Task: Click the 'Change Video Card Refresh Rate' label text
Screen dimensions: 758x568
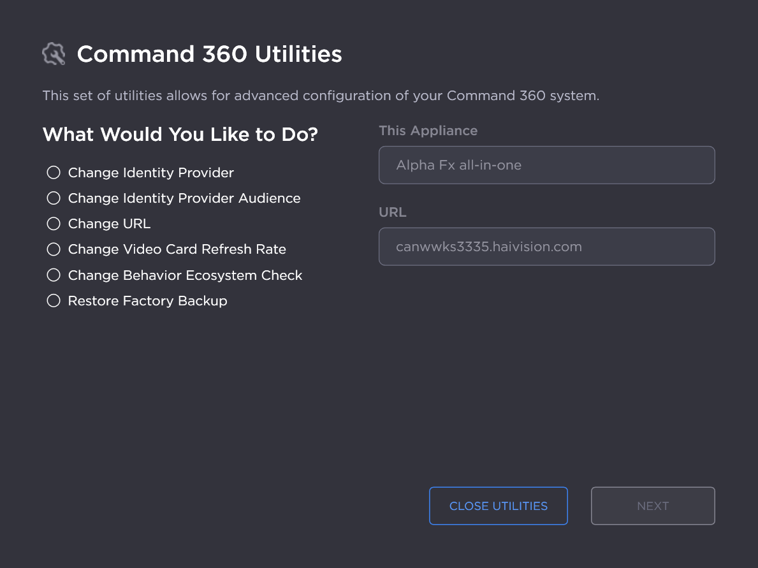Action: (x=177, y=249)
